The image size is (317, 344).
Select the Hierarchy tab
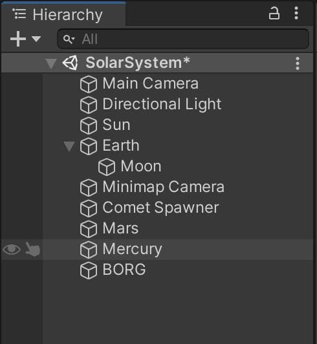63,14
